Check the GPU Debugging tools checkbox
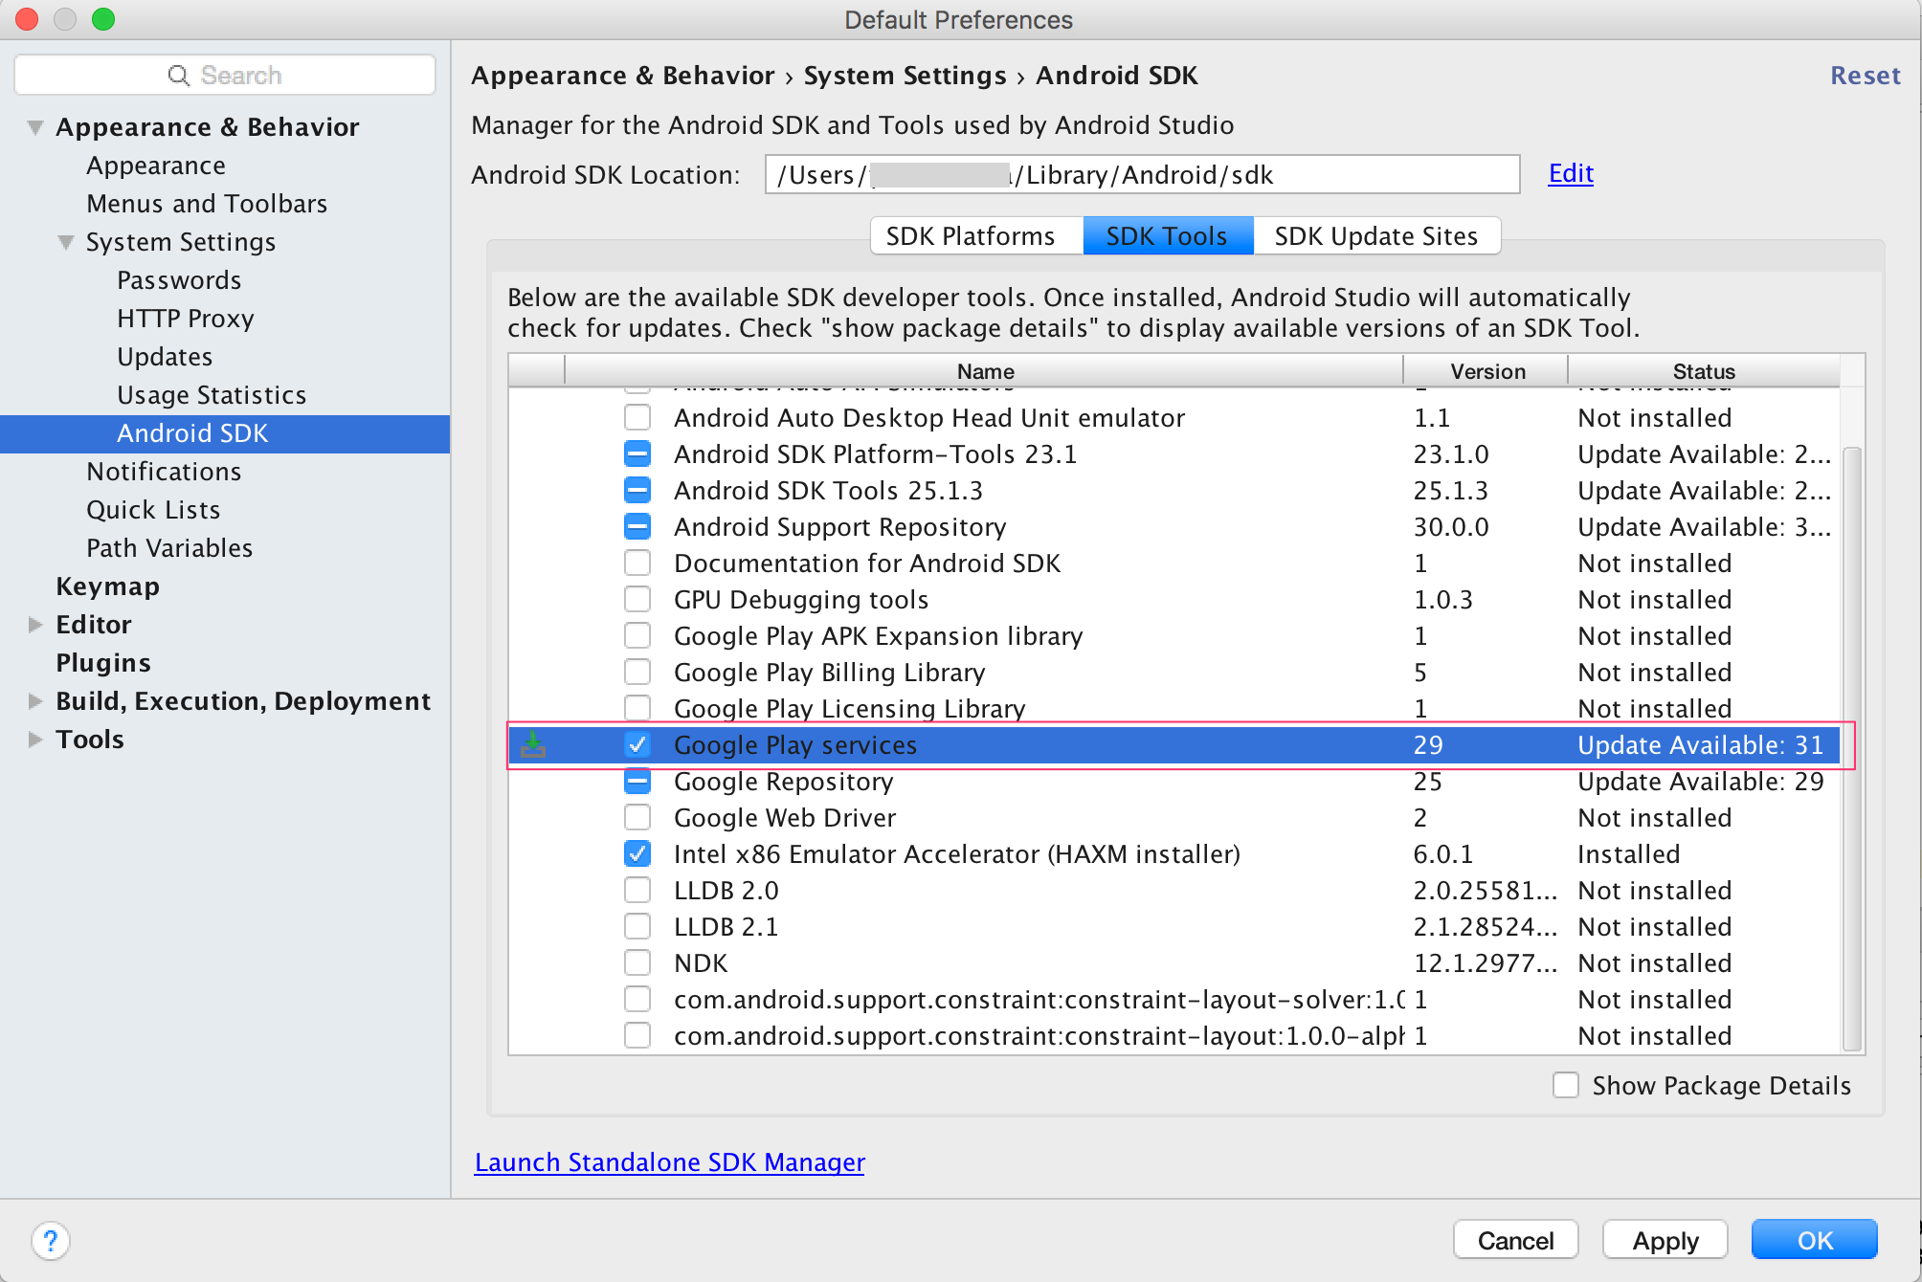This screenshot has height=1282, width=1922. click(637, 600)
